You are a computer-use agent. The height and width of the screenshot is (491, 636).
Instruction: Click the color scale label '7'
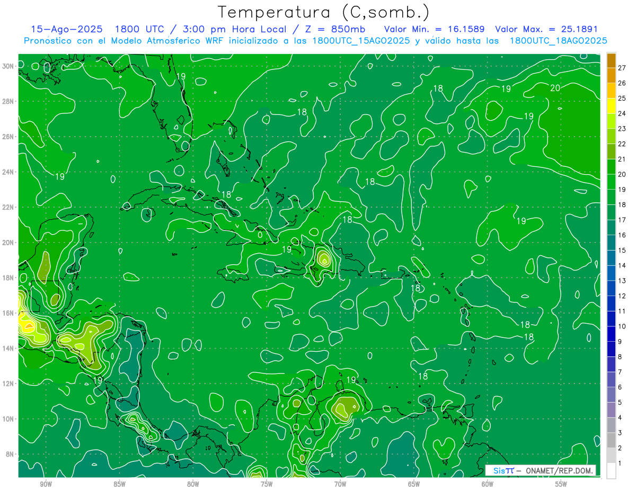pyautogui.click(x=620, y=372)
